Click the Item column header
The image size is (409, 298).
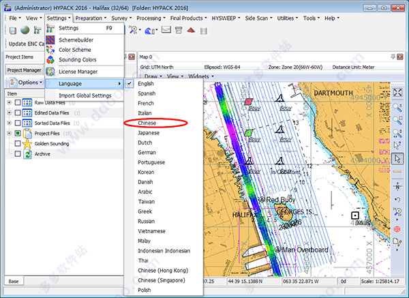click(25, 93)
